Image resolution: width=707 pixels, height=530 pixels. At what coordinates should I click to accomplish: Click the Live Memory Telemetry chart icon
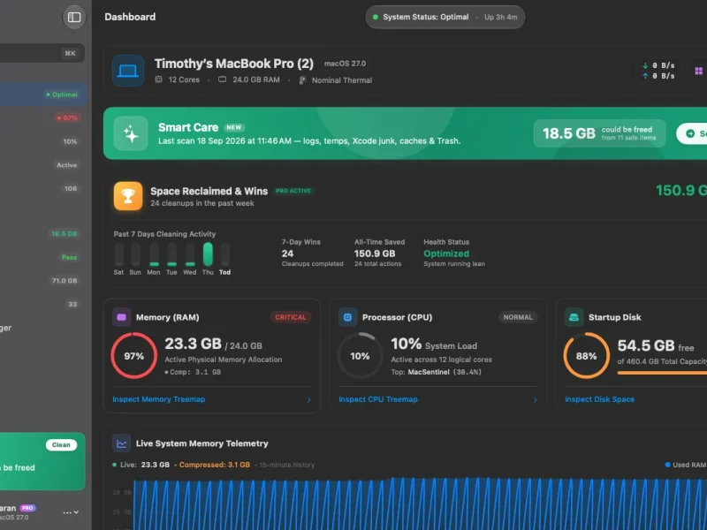coord(121,443)
